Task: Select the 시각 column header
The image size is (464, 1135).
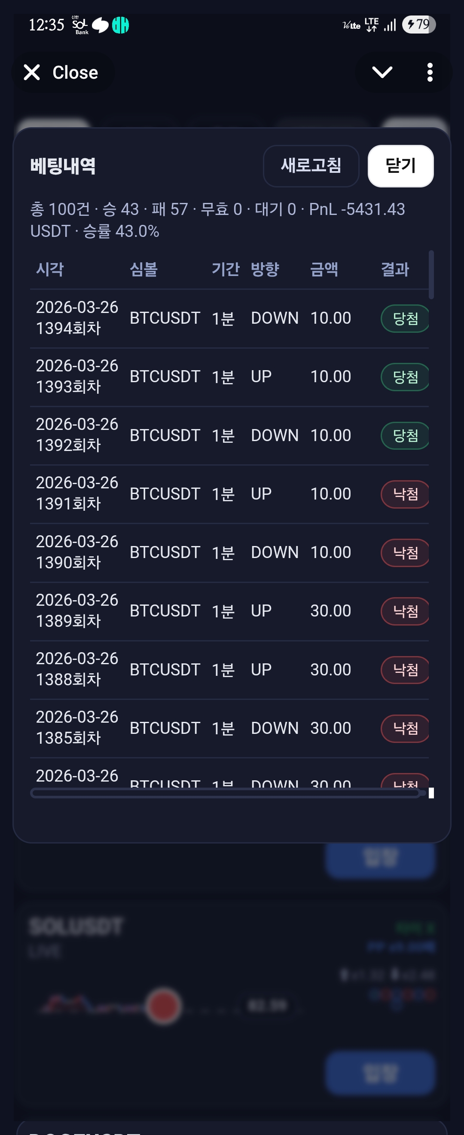Action: (x=50, y=269)
